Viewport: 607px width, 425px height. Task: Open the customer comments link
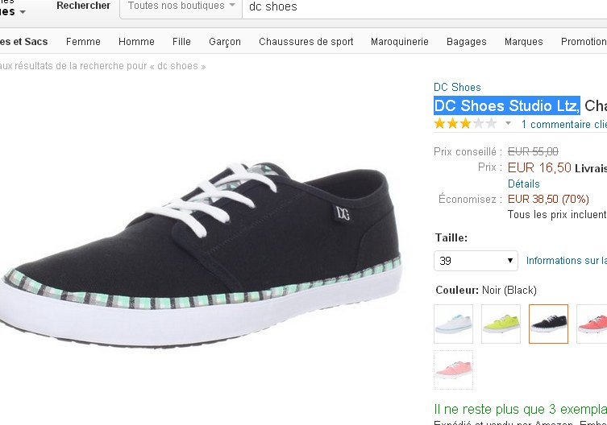coord(564,124)
